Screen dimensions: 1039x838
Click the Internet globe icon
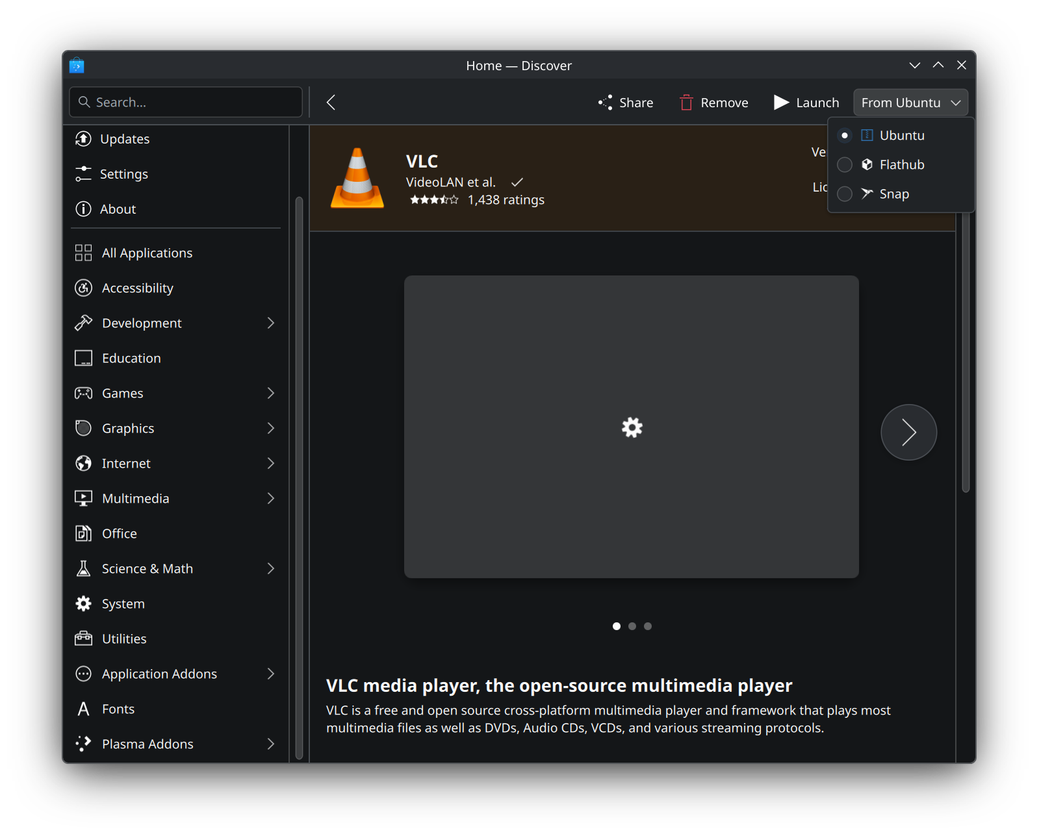point(83,463)
